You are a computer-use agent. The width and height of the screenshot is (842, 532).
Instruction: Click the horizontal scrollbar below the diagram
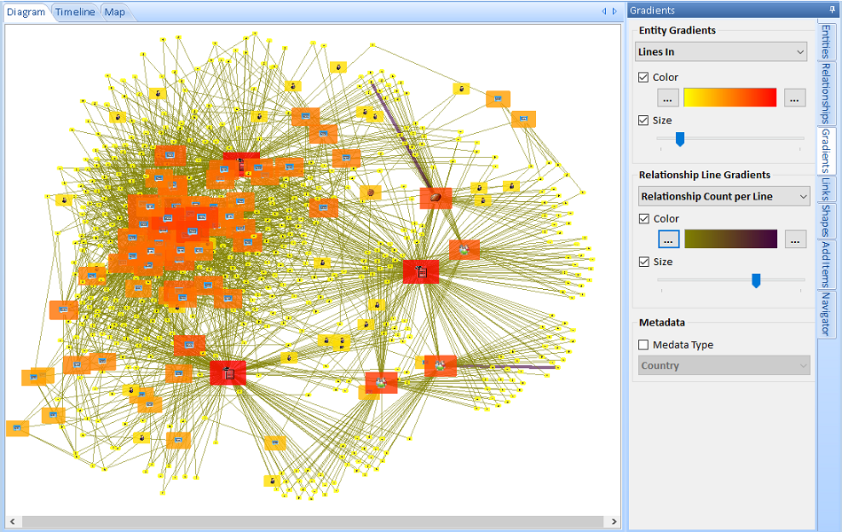click(311, 521)
